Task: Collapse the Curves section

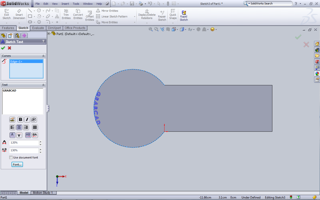Action: point(43,56)
